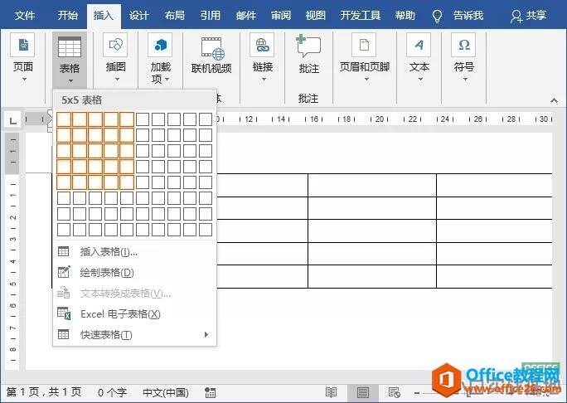
Task: Go to the 邮件 ribbon tab
Action: point(246,15)
